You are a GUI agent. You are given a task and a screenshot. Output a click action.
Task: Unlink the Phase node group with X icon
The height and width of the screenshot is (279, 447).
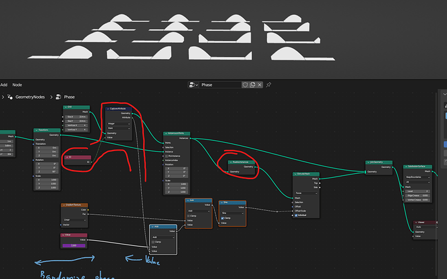(x=259, y=85)
